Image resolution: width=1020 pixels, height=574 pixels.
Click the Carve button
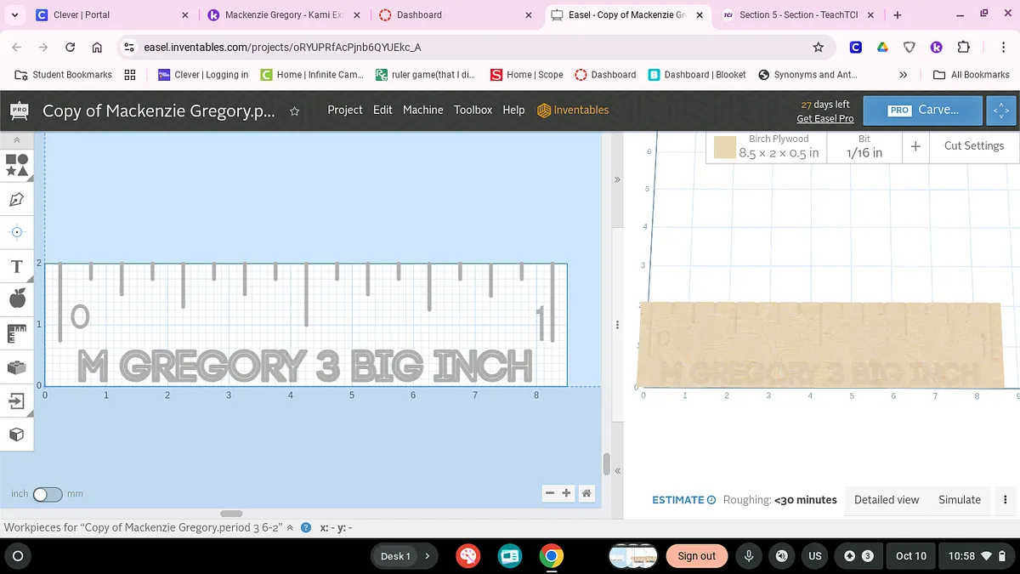[x=923, y=111]
